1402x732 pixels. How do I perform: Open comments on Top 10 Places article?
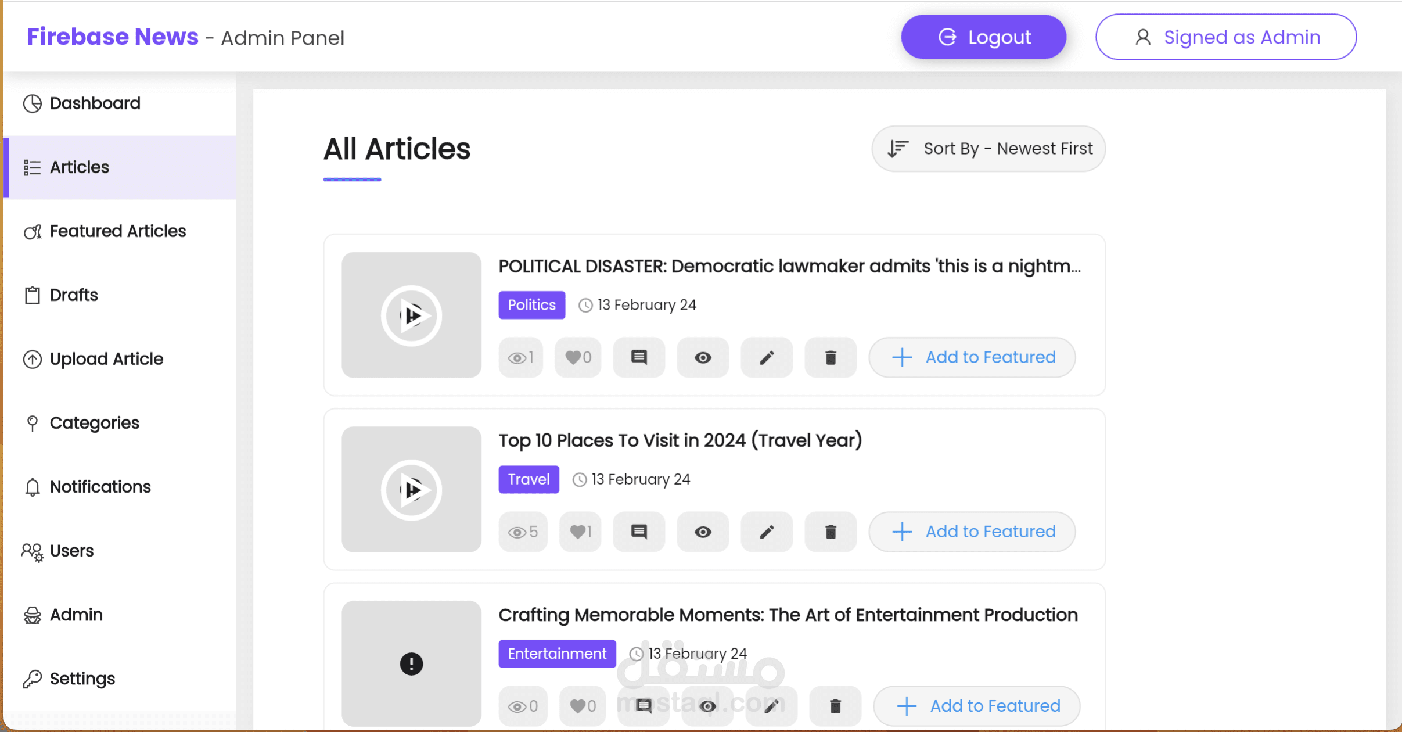tap(639, 532)
